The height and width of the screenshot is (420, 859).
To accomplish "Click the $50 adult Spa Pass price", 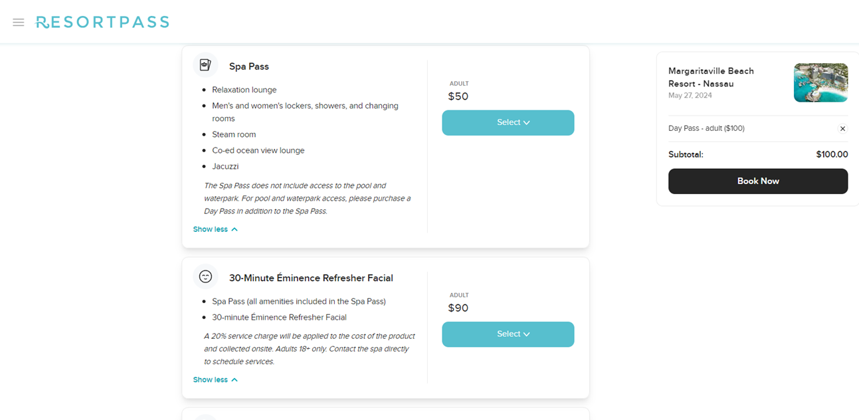I will (459, 96).
